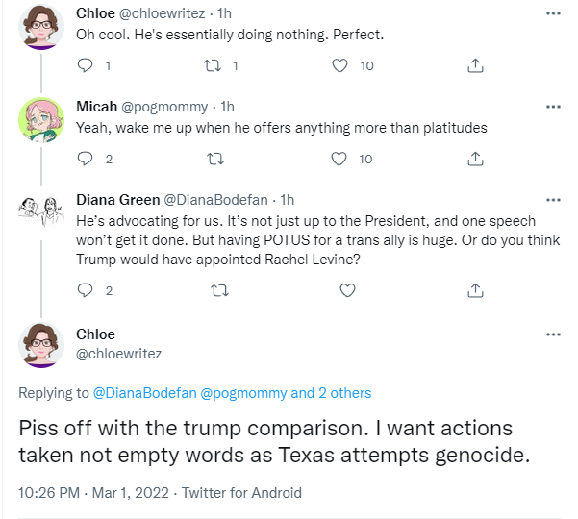
Task: Share Micah's platitudes tweet
Action: [475, 159]
